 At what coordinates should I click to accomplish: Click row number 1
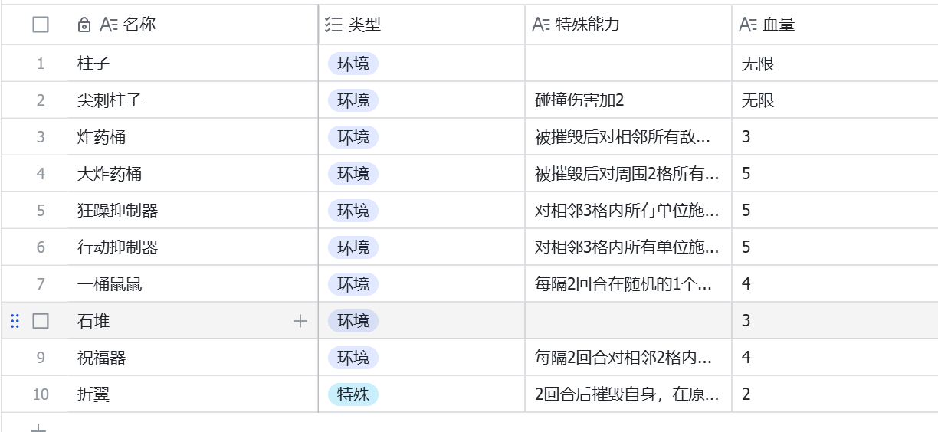(41, 64)
